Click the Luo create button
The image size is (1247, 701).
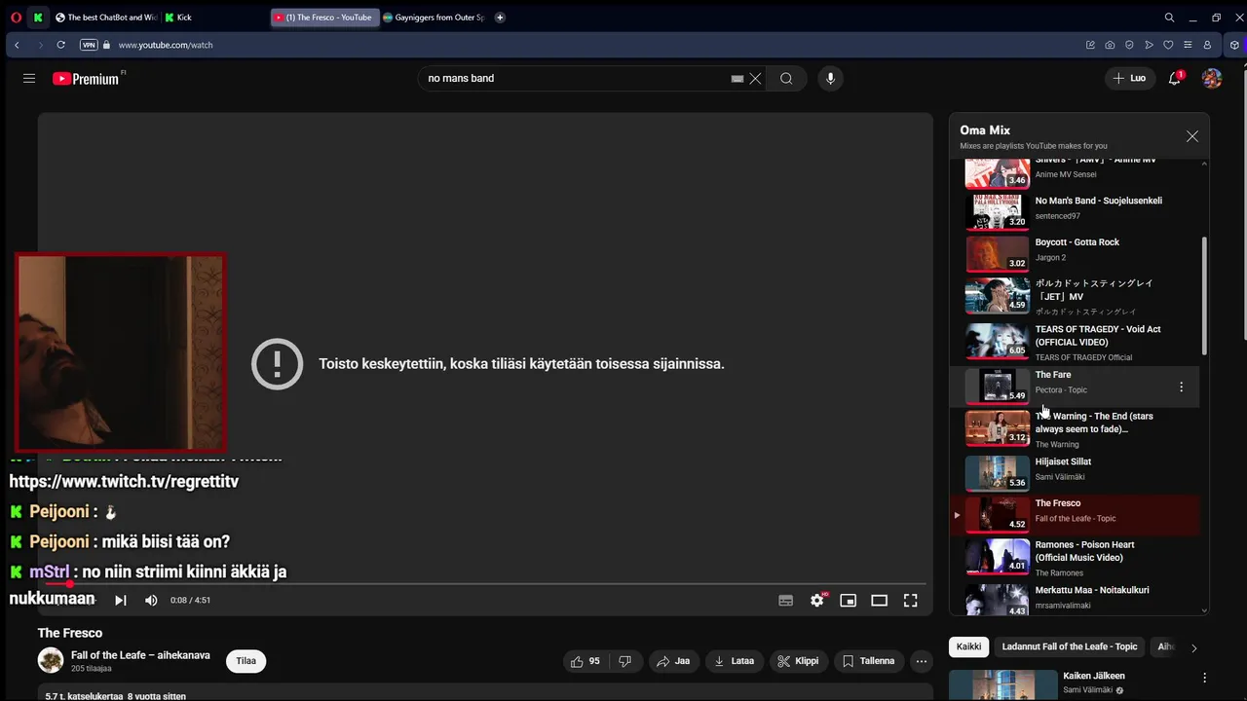pos(1129,78)
